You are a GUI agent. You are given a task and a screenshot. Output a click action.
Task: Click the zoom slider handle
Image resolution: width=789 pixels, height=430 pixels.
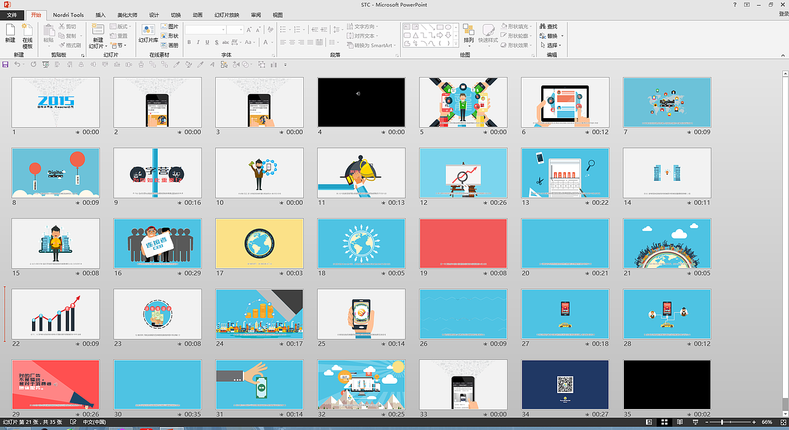722,423
